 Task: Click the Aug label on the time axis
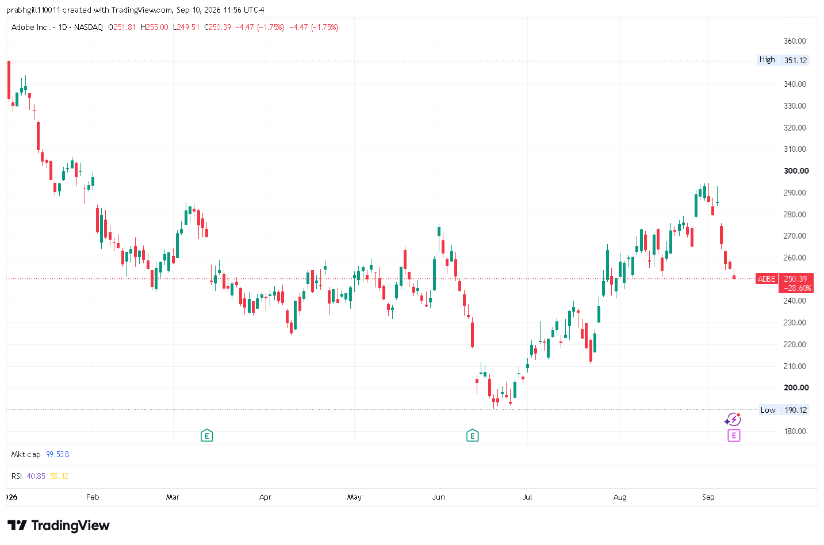[x=620, y=497]
